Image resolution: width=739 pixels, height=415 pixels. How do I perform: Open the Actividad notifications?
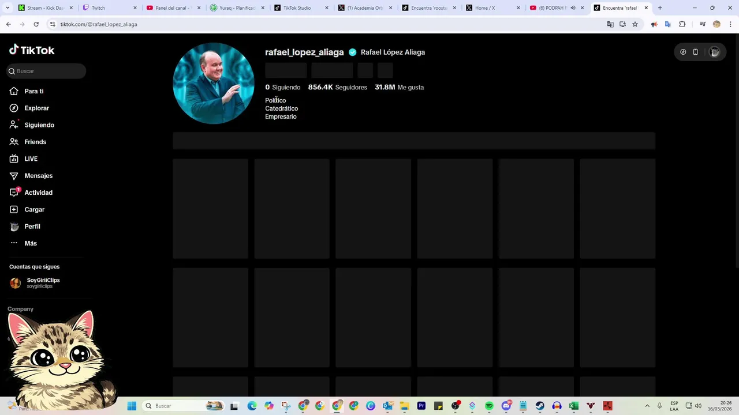tap(38, 193)
